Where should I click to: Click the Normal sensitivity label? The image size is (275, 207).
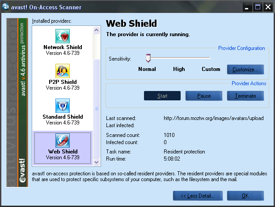coord(147,69)
